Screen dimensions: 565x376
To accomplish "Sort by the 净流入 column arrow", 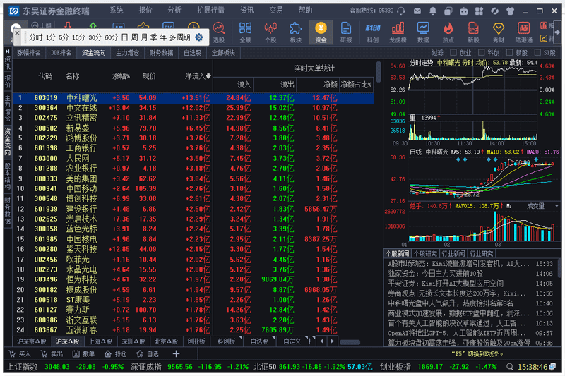I will [208, 76].
